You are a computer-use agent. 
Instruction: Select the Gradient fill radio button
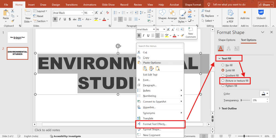(x=223, y=76)
